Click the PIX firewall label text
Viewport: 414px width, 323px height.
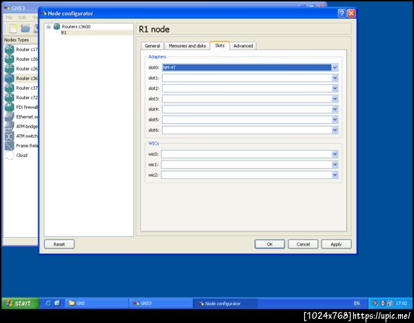point(27,107)
